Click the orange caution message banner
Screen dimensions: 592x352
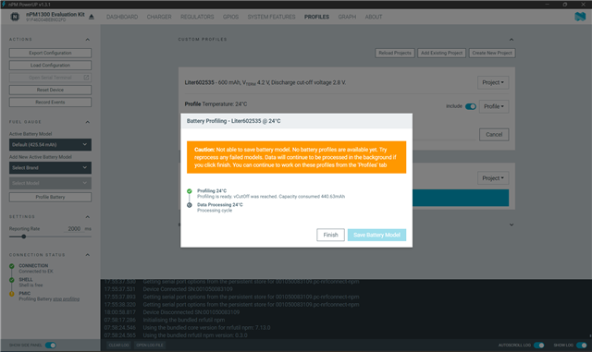tap(296, 157)
